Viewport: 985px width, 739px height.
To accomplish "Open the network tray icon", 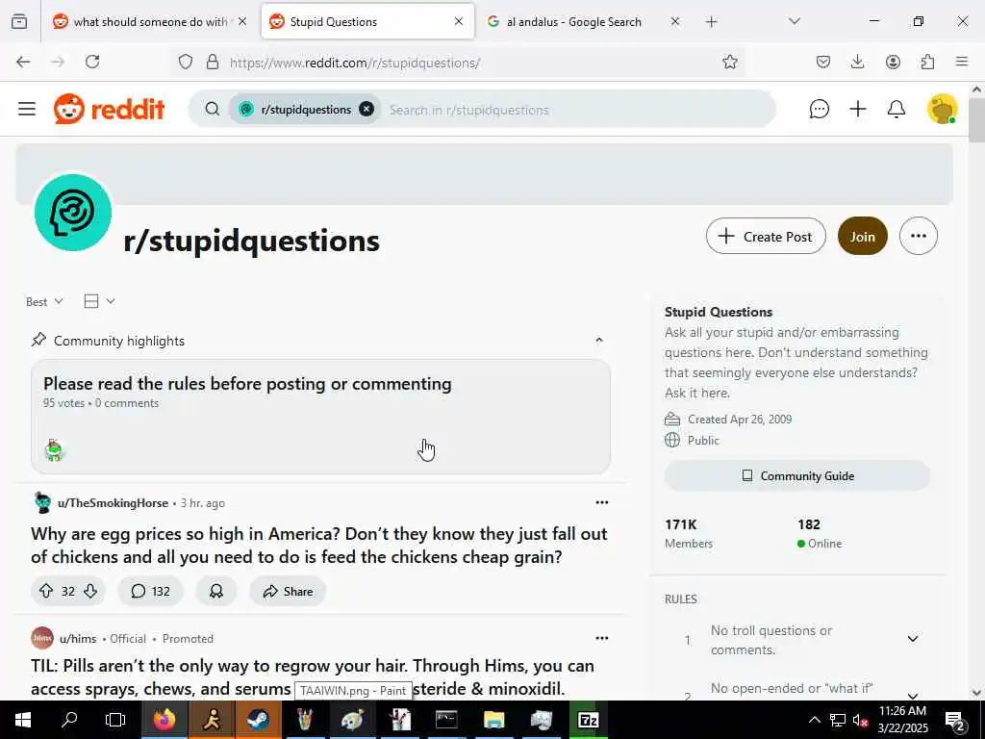I will click(x=838, y=720).
